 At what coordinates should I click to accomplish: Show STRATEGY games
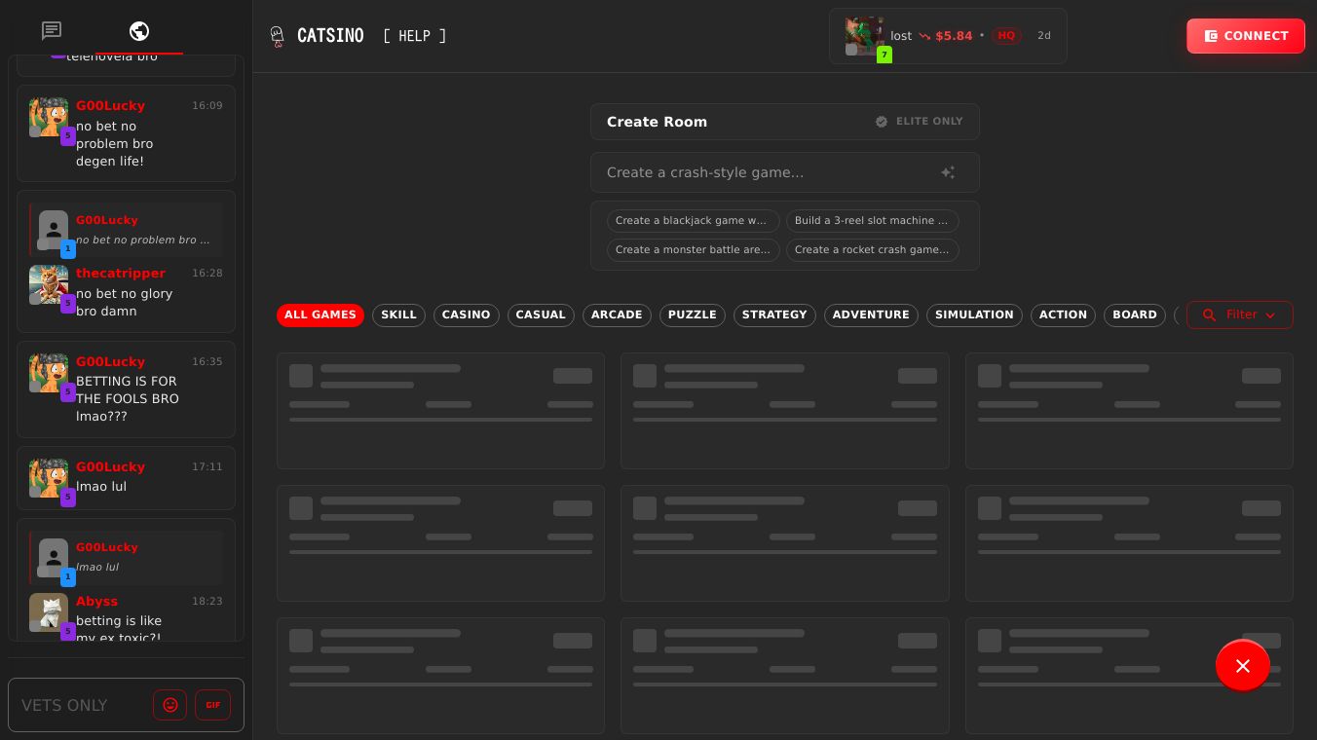pos(774,315)
